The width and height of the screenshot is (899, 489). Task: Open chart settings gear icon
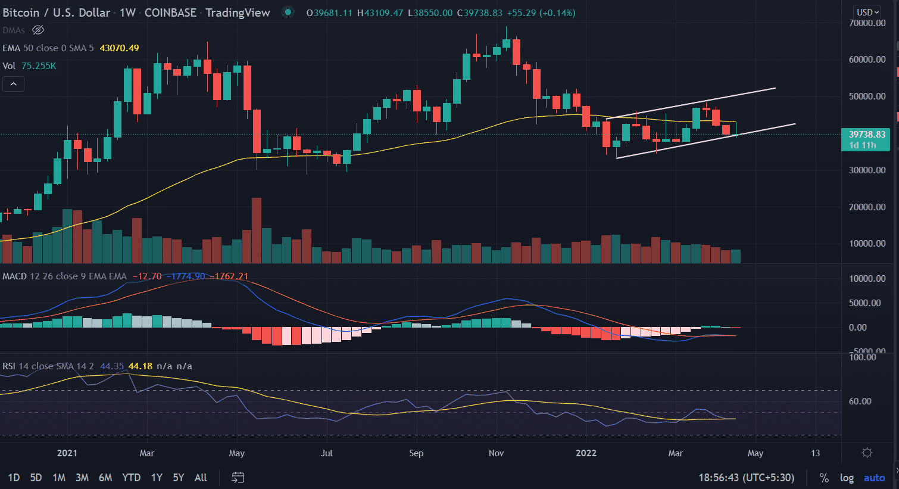[867, 453]
